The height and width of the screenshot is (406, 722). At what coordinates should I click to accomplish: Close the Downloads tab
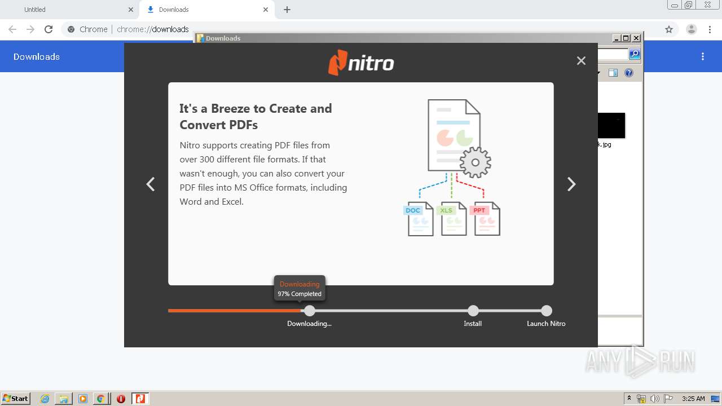[266, 10]
